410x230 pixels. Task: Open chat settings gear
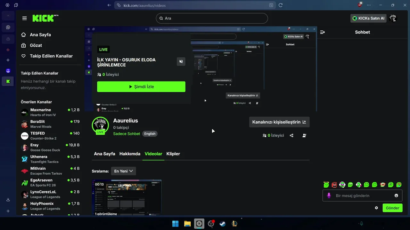tap(376, 208)
